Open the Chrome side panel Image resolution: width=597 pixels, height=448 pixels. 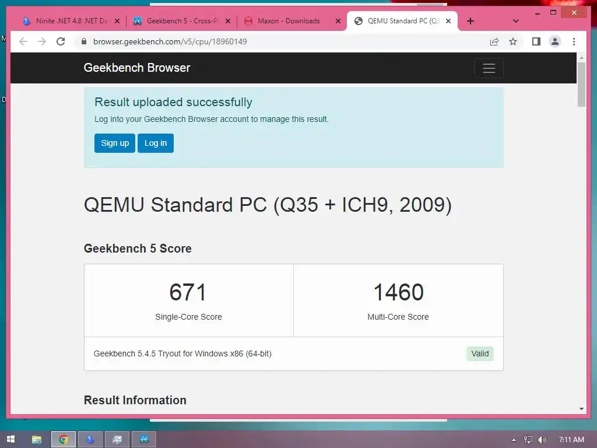[536, 41]
